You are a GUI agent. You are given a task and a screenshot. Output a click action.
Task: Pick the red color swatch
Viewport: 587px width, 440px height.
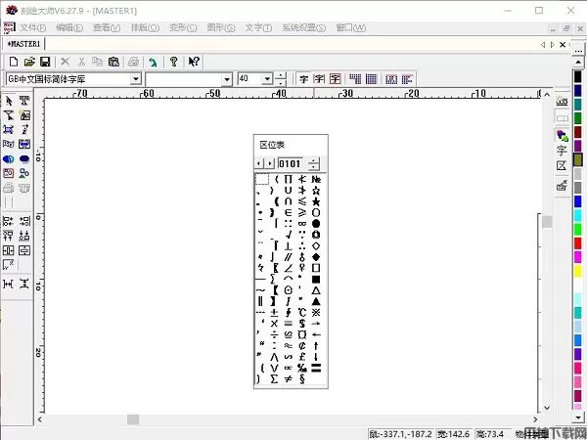coord(578,243)
